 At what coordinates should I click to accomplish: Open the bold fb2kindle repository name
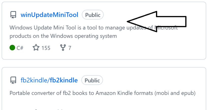pyautogui.click(x=64, y=80)
